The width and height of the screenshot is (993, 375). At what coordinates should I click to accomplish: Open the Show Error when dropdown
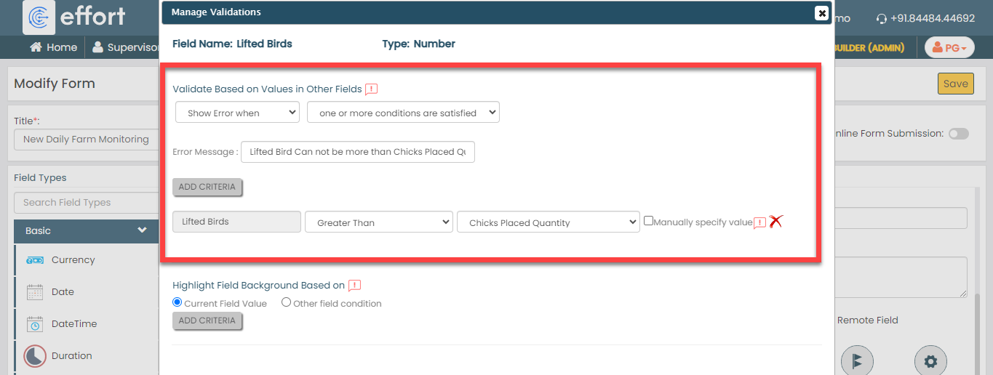click(237, 113)
